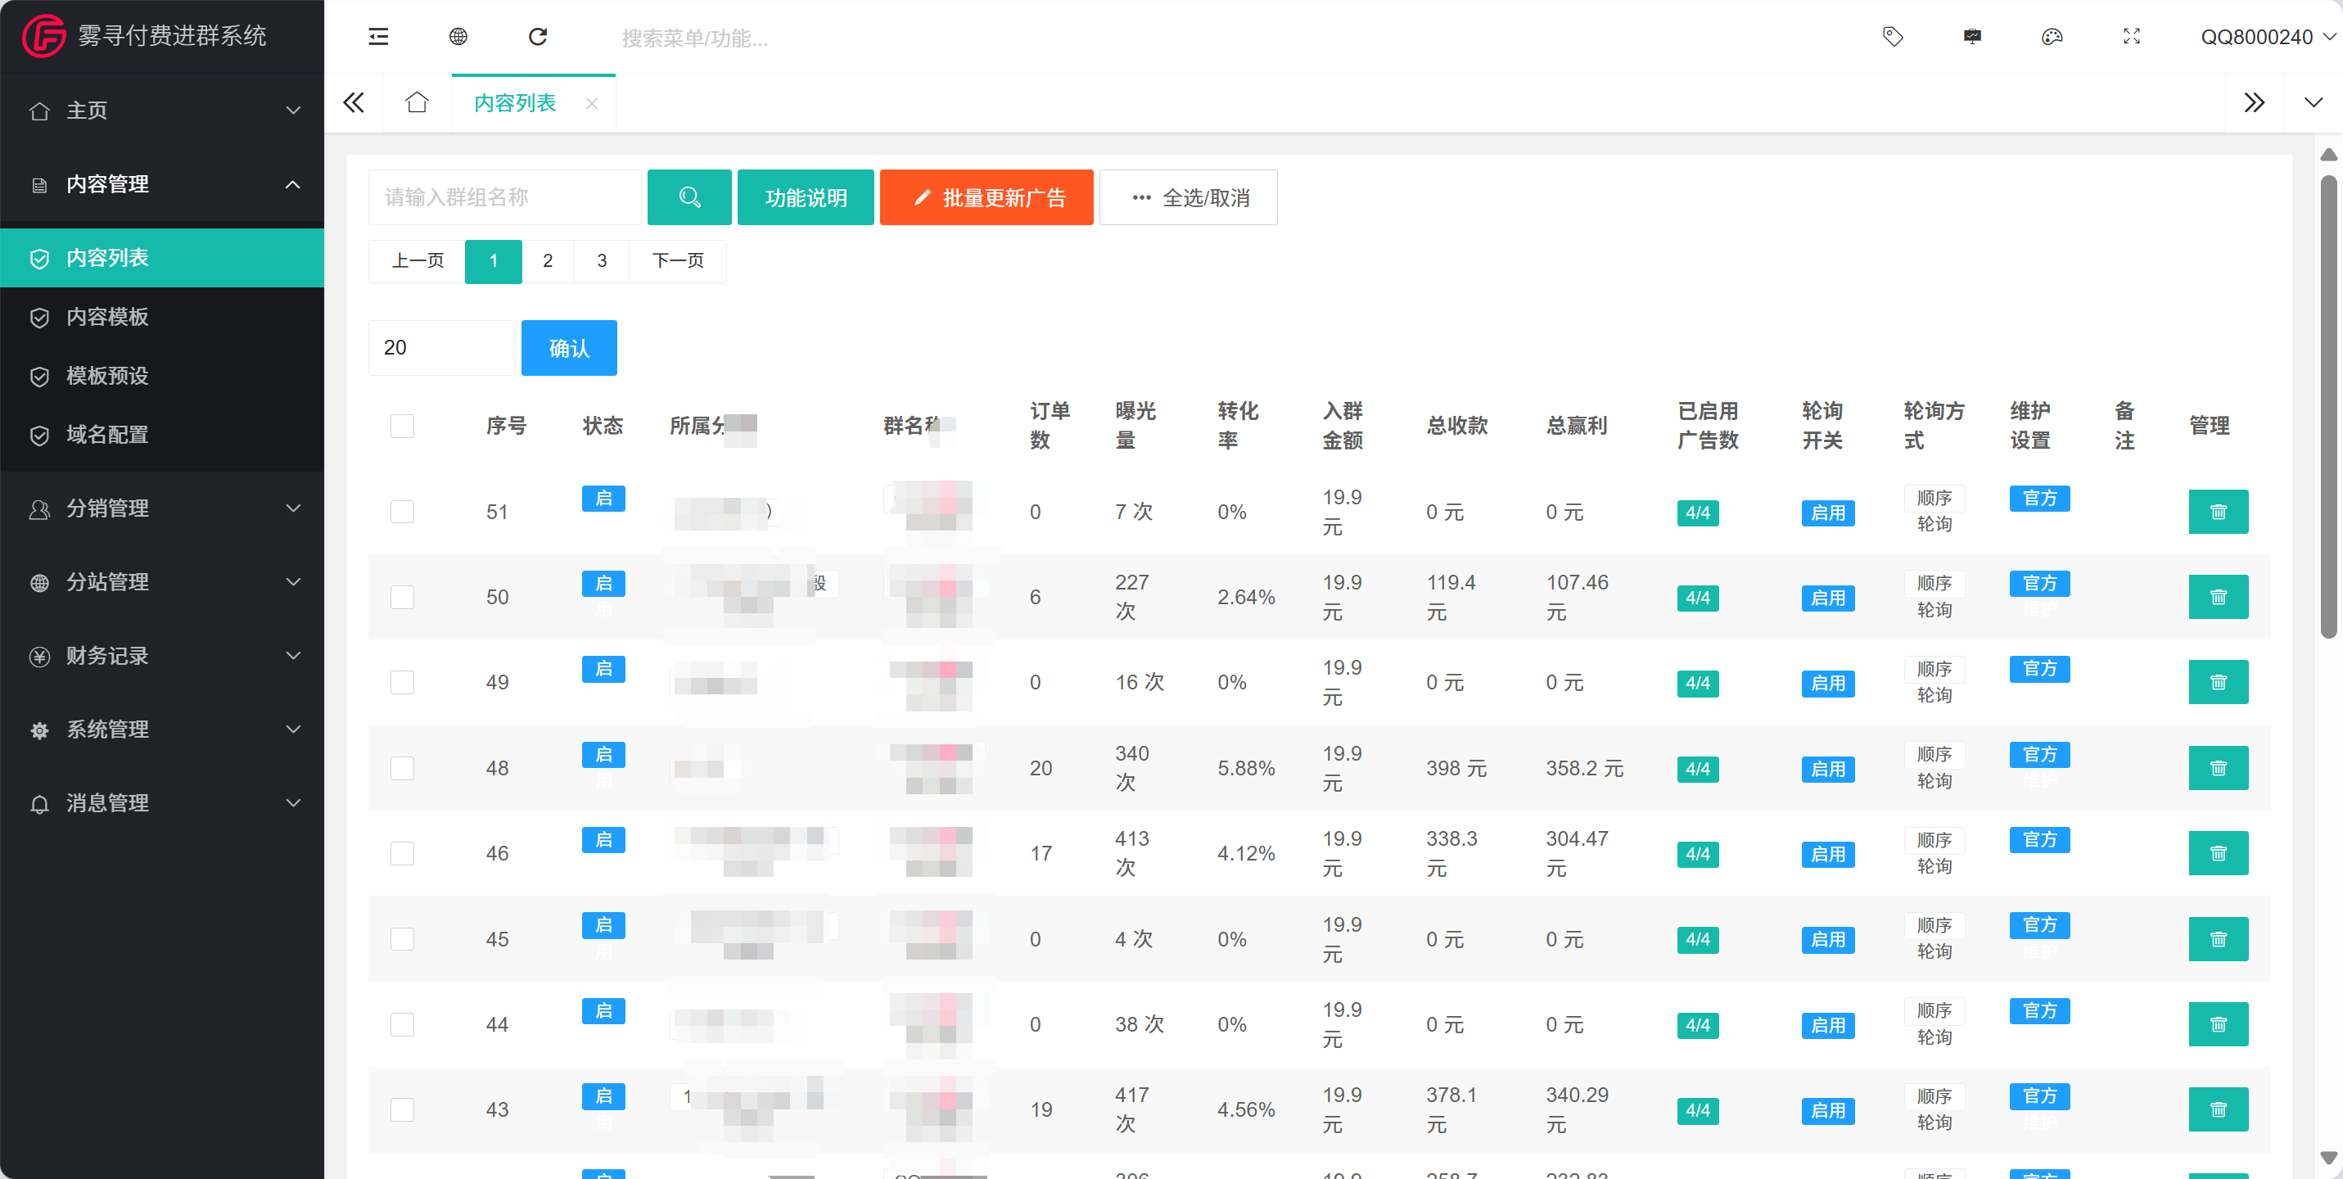2343x1179 pixels.
Task: Go to page 2
Action: click(x=548, y=261)
